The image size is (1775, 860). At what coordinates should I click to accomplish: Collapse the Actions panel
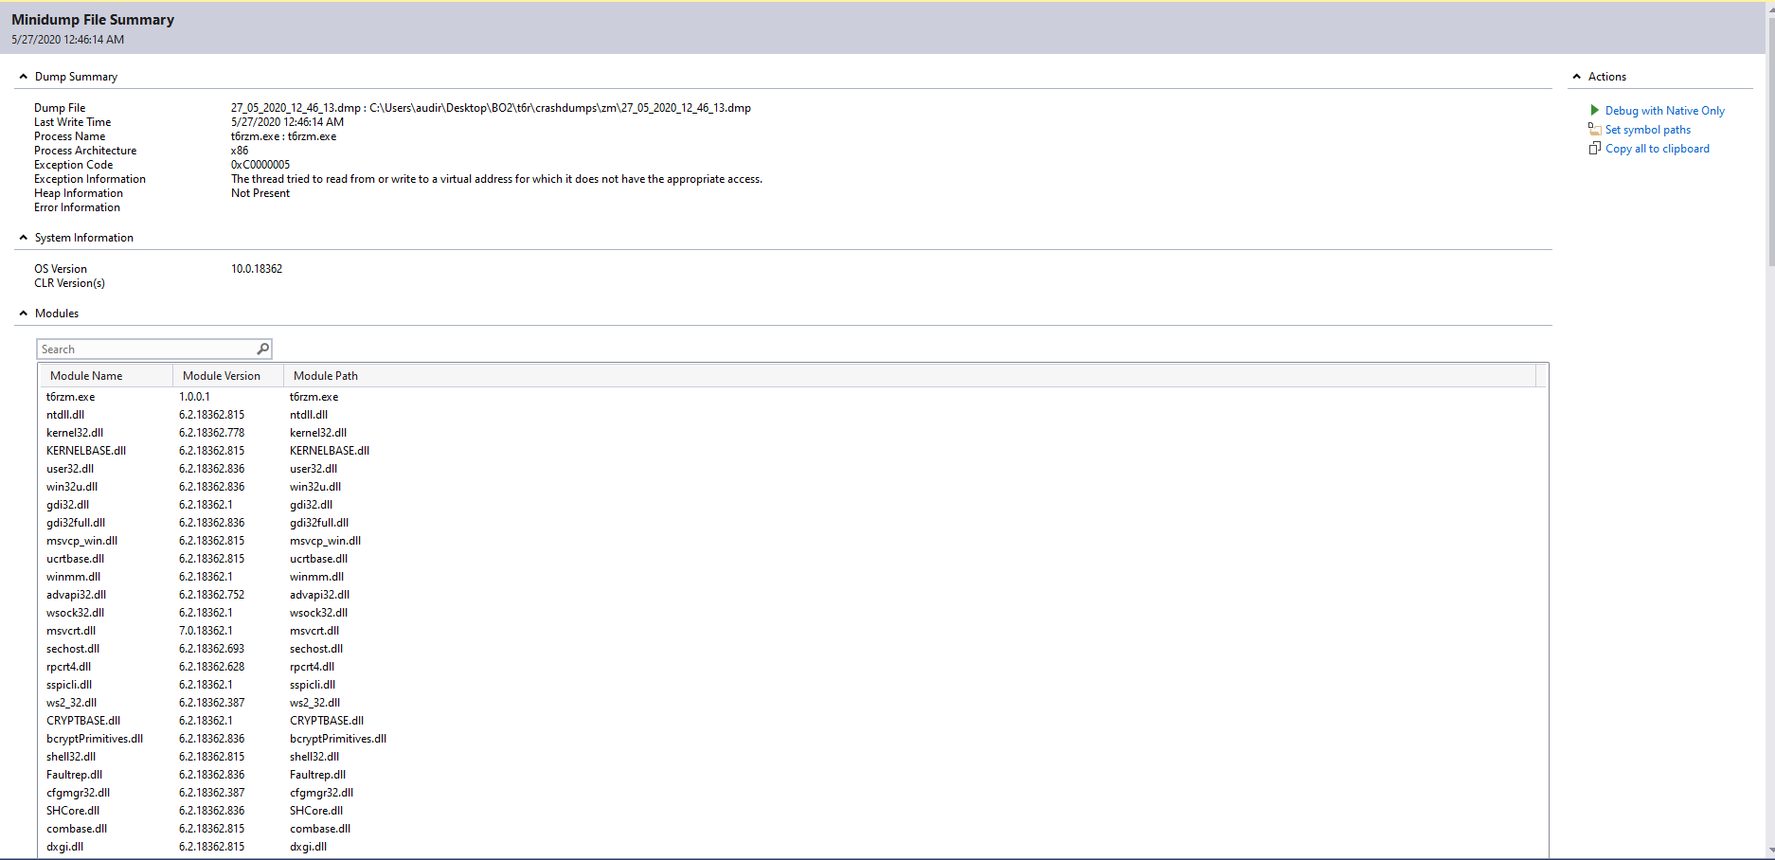tap(1577, 77)
